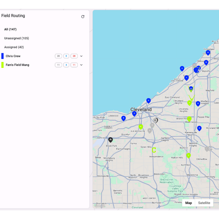The width and height of the screenshot is (219, 219).
Task: Select the black home pin at Brook Park
Action: pos(111,140)
